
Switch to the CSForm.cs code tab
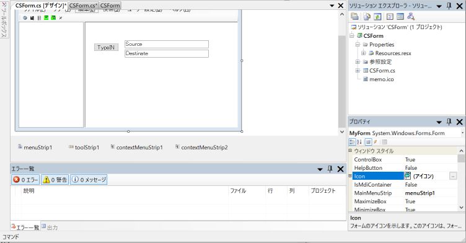(x=83, y=6)
